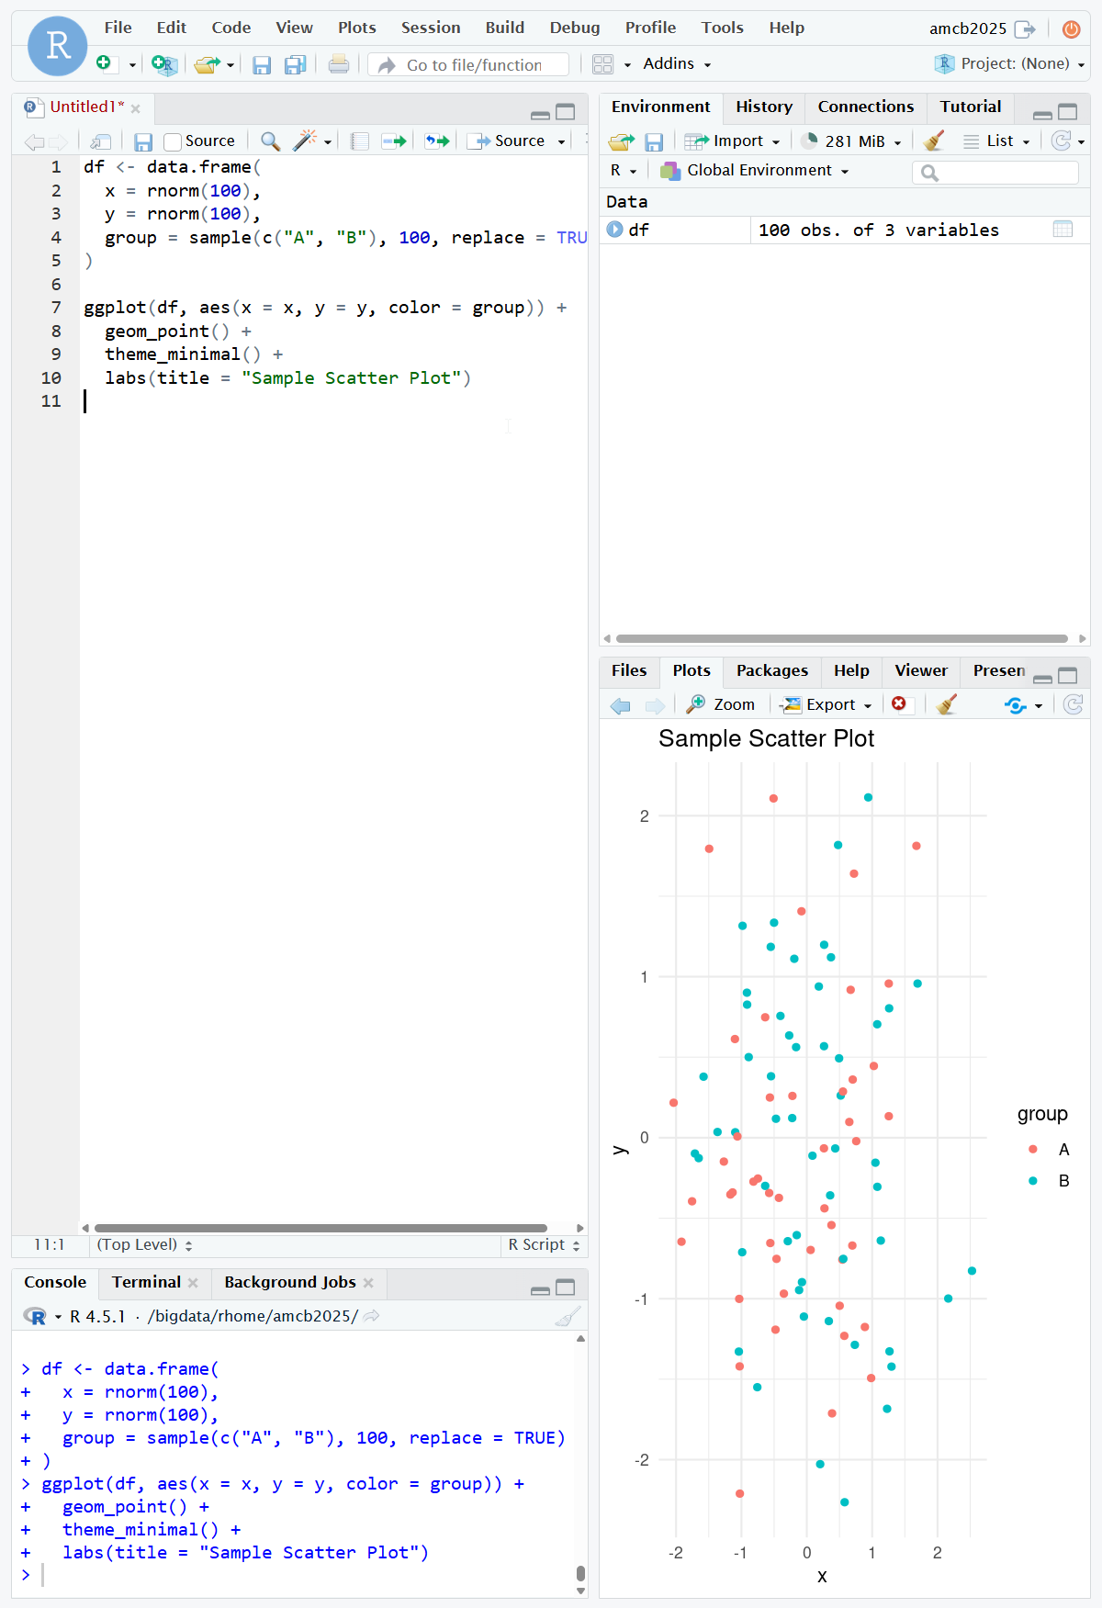Image resolution: width=1102 pixels, height=1608 pixels.
Task: Open the Addins dropdown
Action: pos(677,63)
